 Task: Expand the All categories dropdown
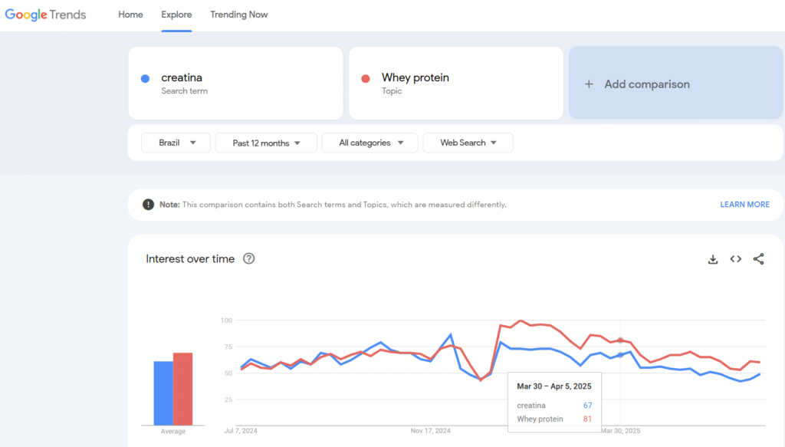click(x=370, y=143)
